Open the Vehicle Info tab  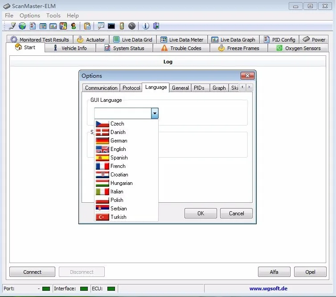[70, 48]
